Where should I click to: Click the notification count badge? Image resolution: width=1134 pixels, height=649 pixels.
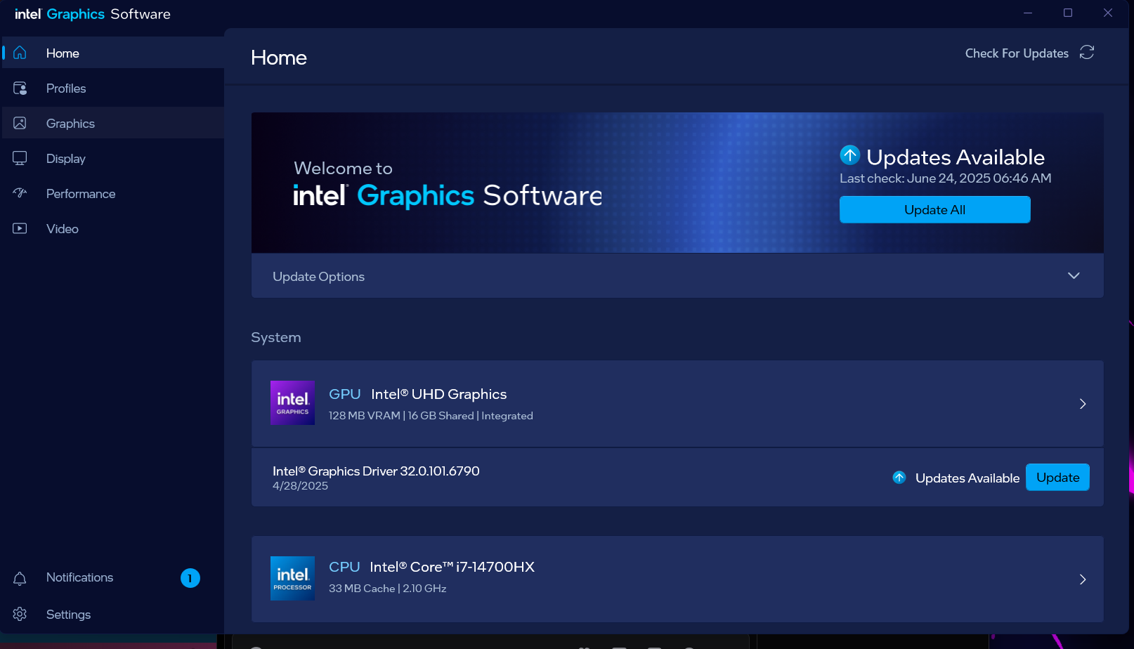pos(190,578)
